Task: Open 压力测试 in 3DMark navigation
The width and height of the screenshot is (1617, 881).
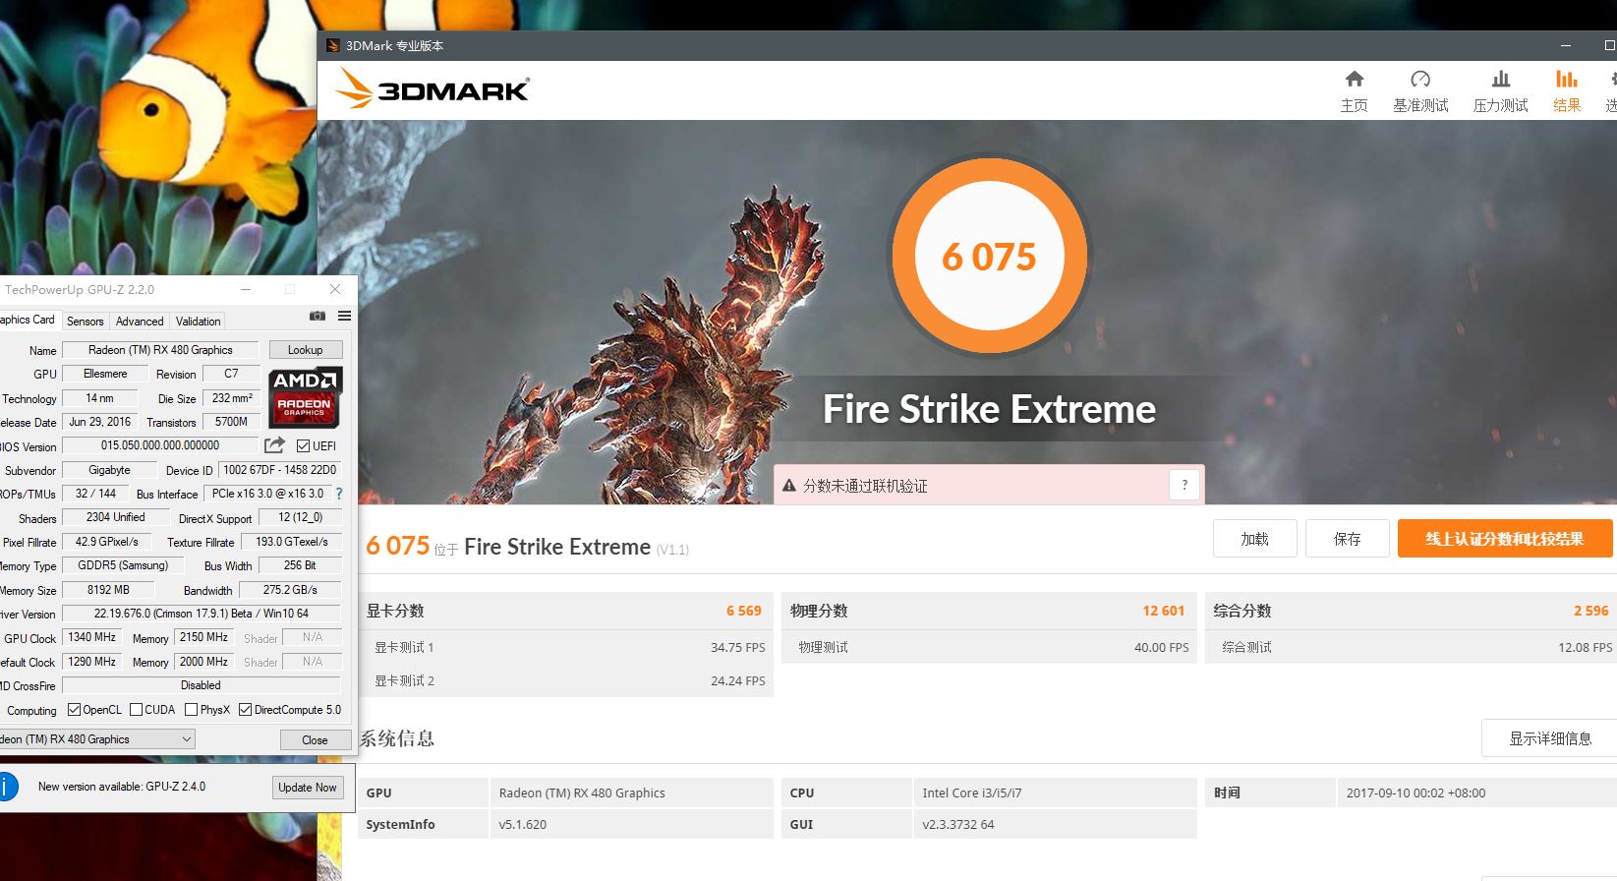Action: [x=1500, y=91]
